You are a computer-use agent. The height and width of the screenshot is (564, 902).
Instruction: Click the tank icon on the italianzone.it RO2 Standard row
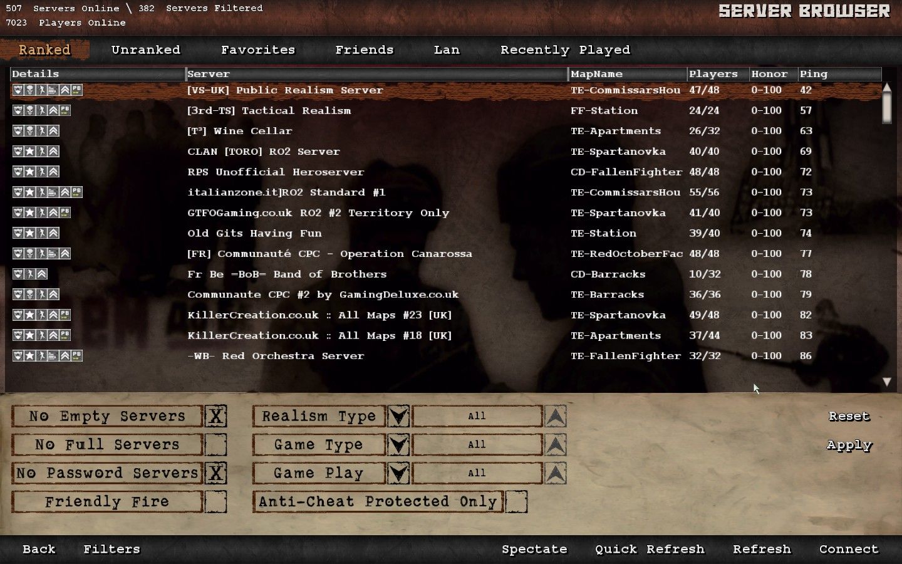[x=53, y=192]
